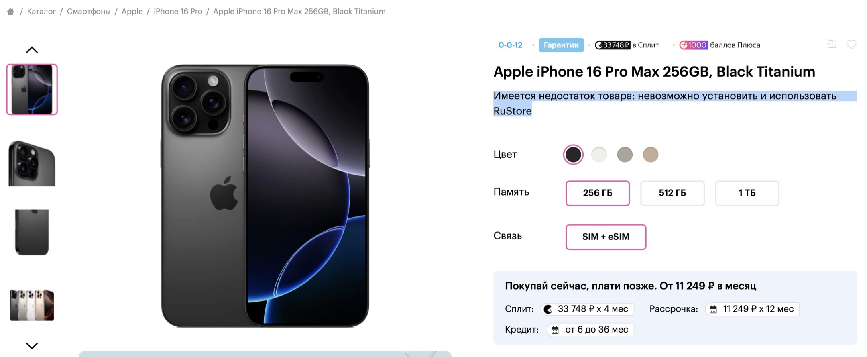Open iPhone 16 Pro breadcrumb

pyautogui.click(x=178, y=12)
